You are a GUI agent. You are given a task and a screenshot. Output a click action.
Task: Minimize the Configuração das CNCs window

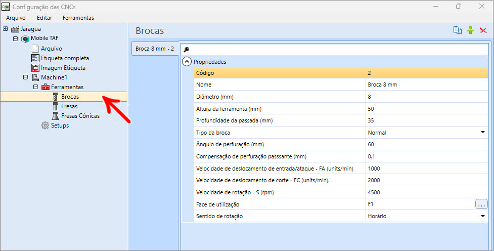click(x=436, y=6)
